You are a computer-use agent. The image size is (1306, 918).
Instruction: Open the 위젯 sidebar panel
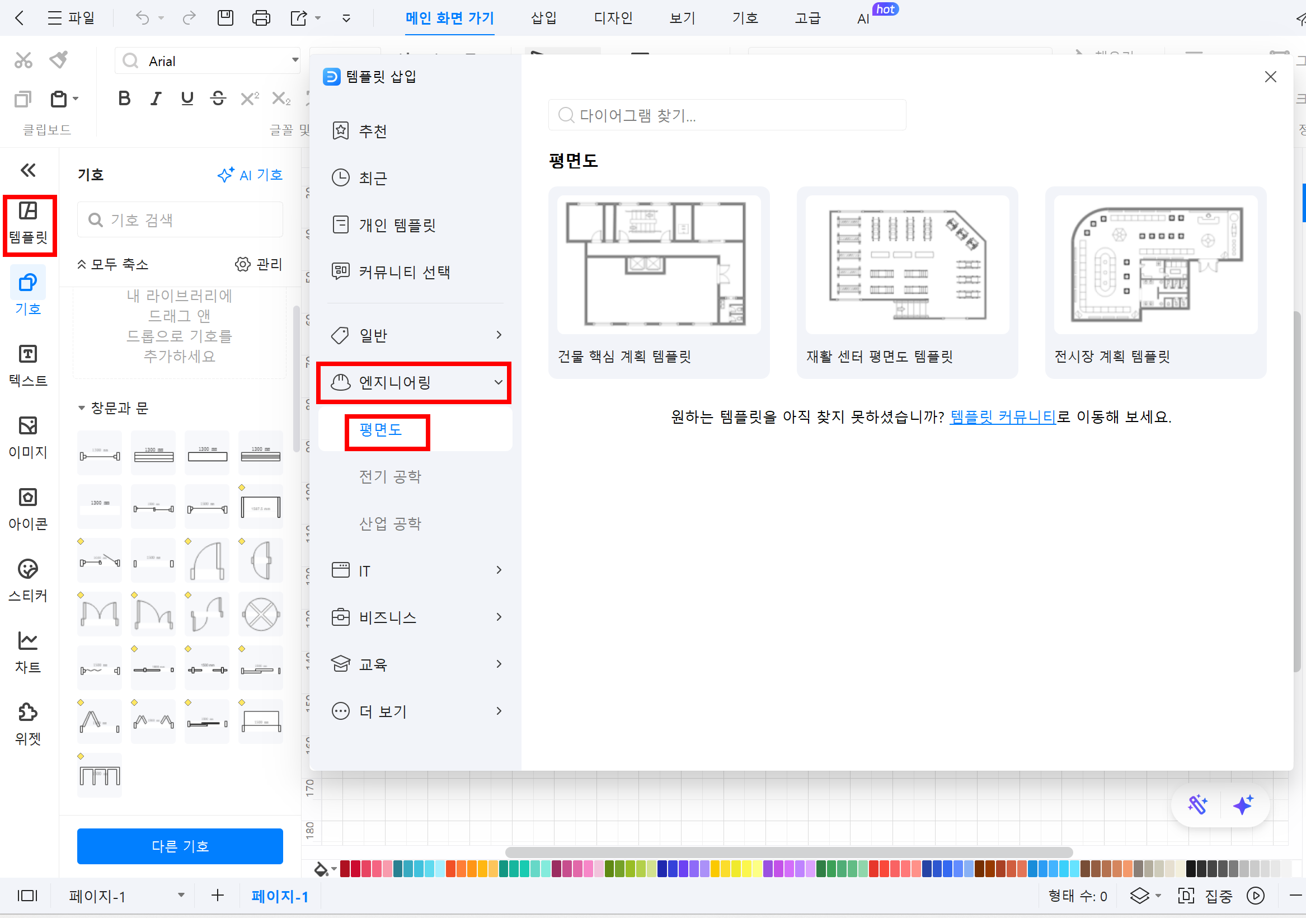(28, 724)
